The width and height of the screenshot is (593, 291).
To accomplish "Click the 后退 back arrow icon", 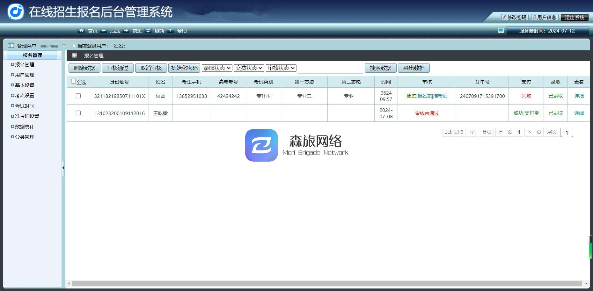I will (x=103, y=31).
